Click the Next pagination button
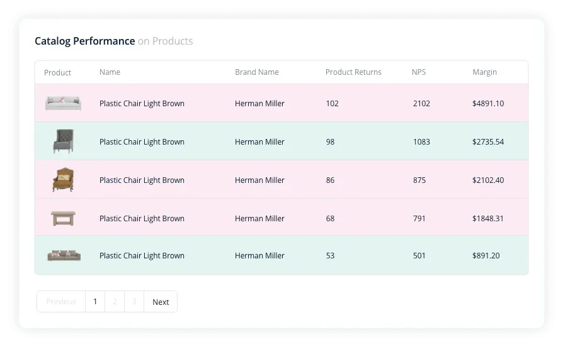This screenshot has width=563, height=347. click(161, 302)
